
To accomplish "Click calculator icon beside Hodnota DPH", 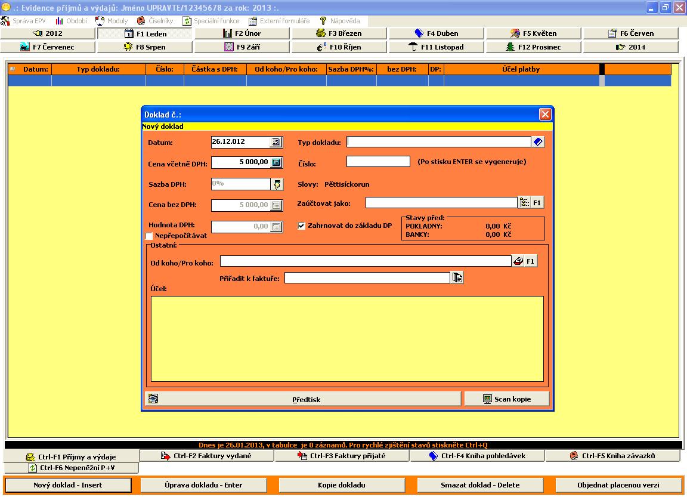I will tap(276, 227).
